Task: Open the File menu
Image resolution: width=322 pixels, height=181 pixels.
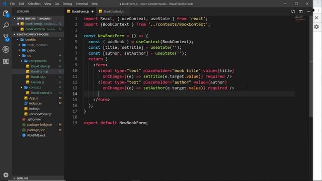Action: pos(13,4)
